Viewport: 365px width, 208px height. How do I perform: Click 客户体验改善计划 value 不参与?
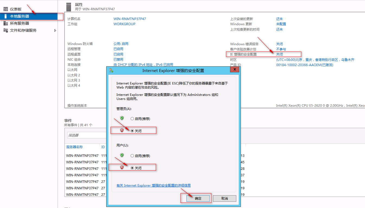point(281,49)
